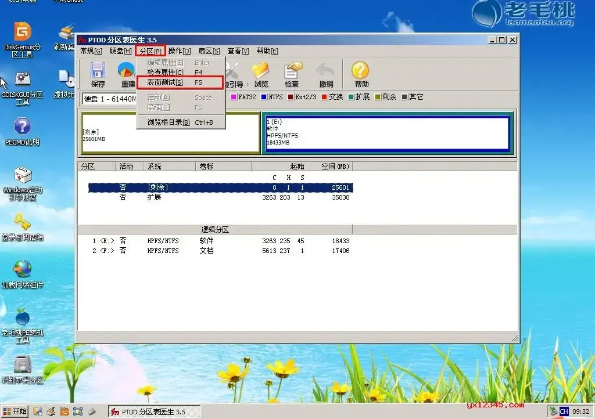Open 登录密码清除 key desktop icon

pyautogui.click(x=22, y=227)
